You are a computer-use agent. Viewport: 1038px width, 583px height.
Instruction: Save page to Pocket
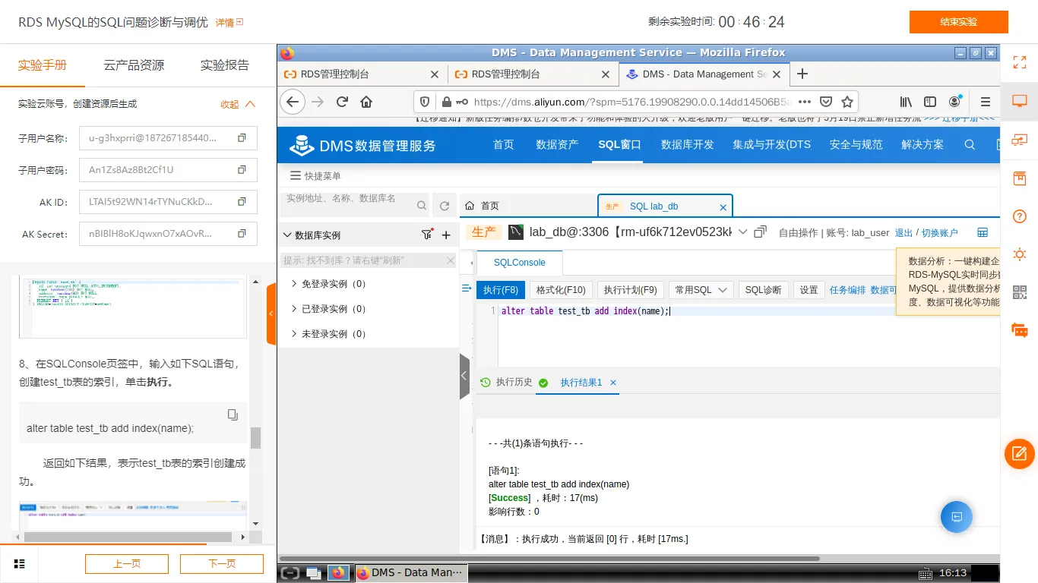point(826,102)
